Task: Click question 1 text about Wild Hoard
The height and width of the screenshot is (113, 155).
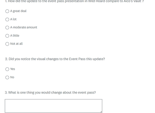Action: [x=74, y=1]
